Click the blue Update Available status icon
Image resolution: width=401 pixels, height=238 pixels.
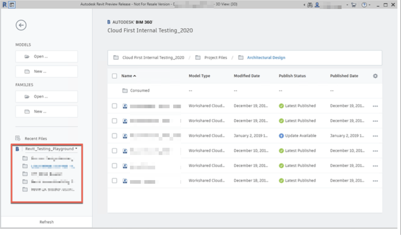click(281, 136)
